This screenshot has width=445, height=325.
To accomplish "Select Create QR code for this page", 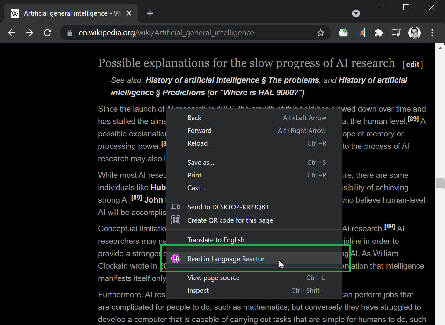I will [x=230, y=220].
